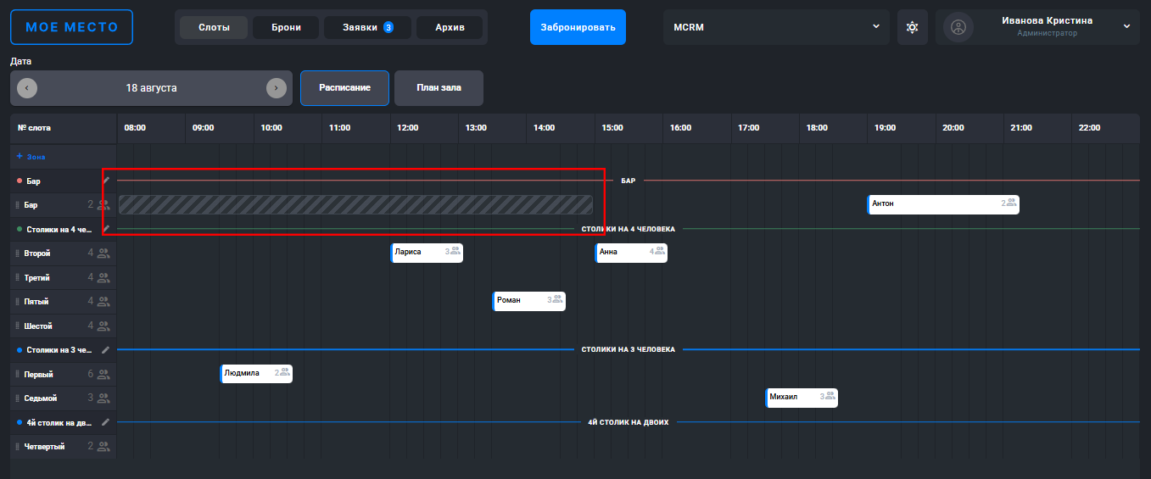Grab the drag handle of the Четвертый slot

click(x=17, y=446)
